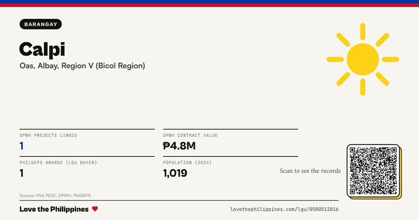Click the Calpi title heading
Viewport: 419px width, 220px height.
(42, 49)
